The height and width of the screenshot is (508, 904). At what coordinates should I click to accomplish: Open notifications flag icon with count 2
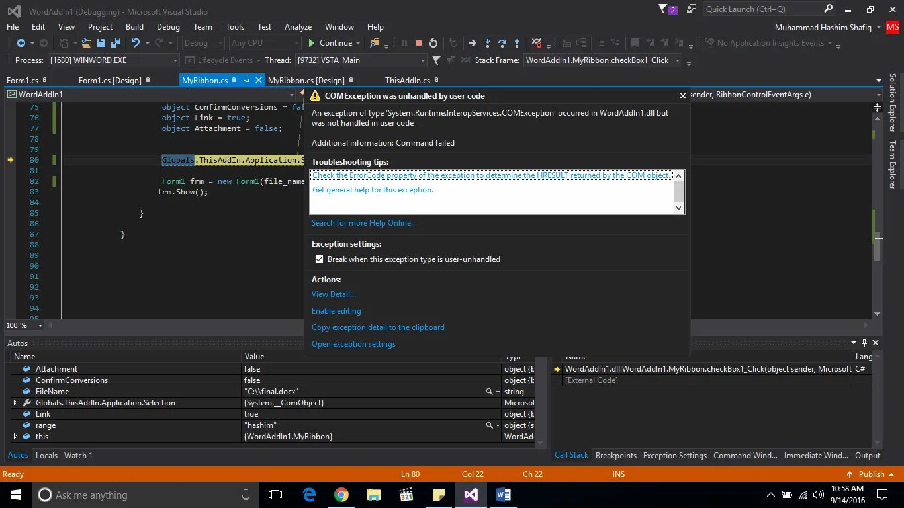[x=668, y=9]
